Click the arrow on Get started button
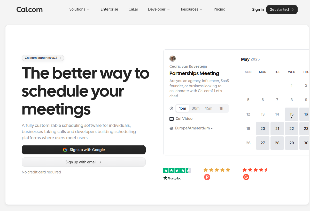Viewport: 310px width, 211px height. [293, 10]
